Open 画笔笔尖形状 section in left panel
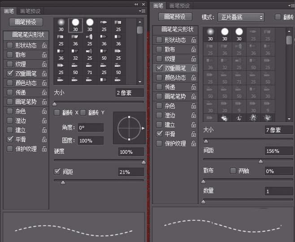 pos(26,35)
